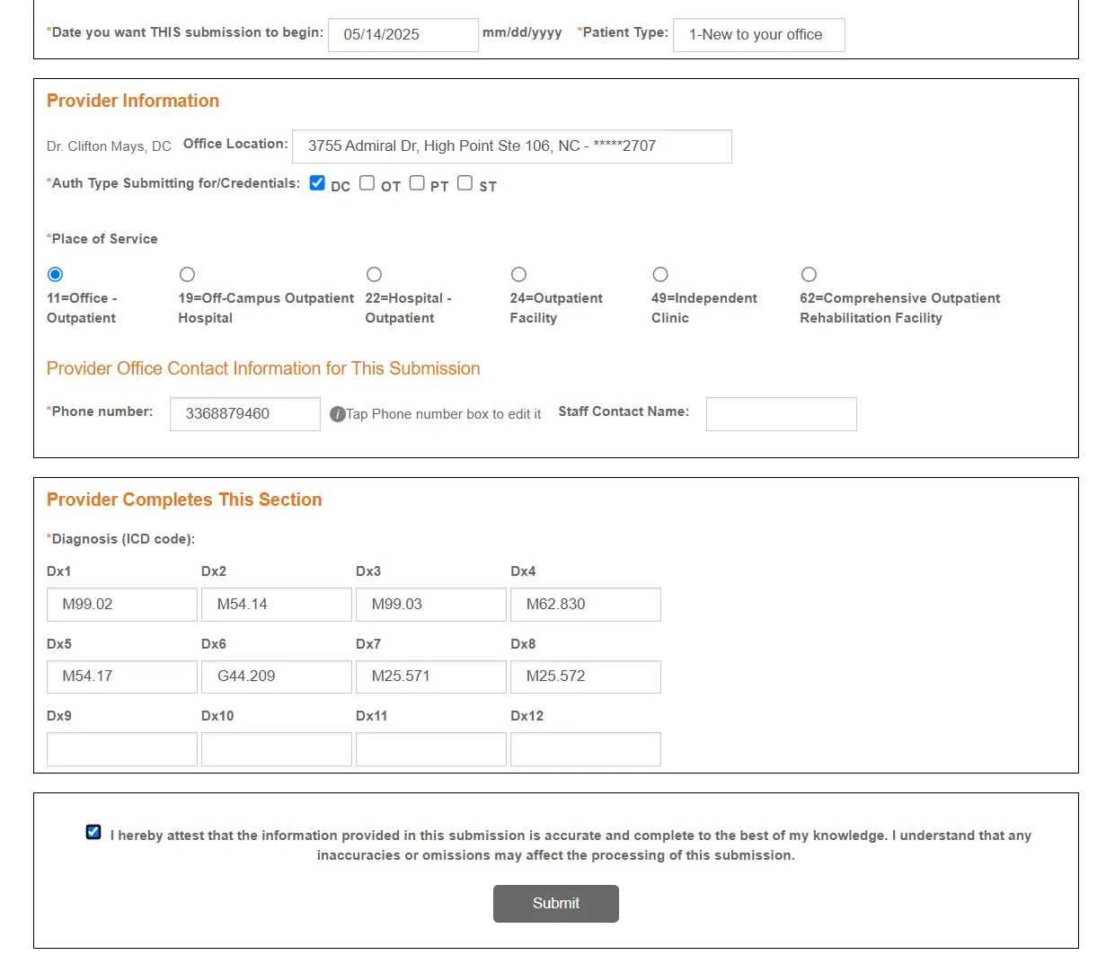Click the Dx2 field containing M54.14
This screenshot has width=1115, height=964.
[277, 605]
